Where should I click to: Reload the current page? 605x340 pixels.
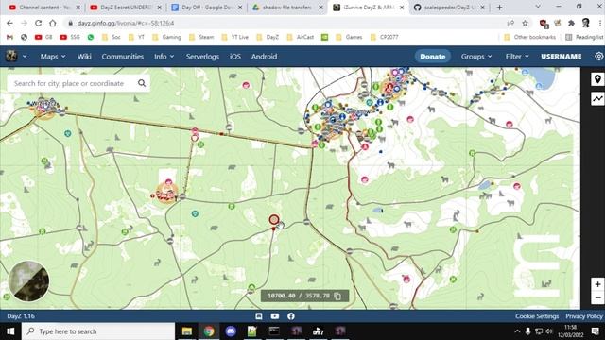pyautogui.click(x=38, y=23)
